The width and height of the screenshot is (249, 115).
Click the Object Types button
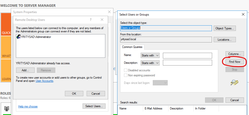click(225, 28)
